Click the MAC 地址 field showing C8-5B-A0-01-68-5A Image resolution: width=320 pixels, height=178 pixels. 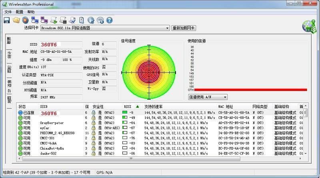tap(61, 52)
